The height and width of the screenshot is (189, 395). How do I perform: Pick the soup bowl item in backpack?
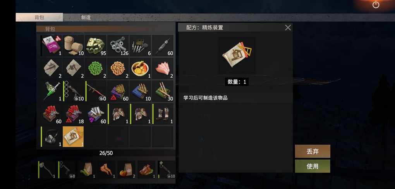point(140,68)
